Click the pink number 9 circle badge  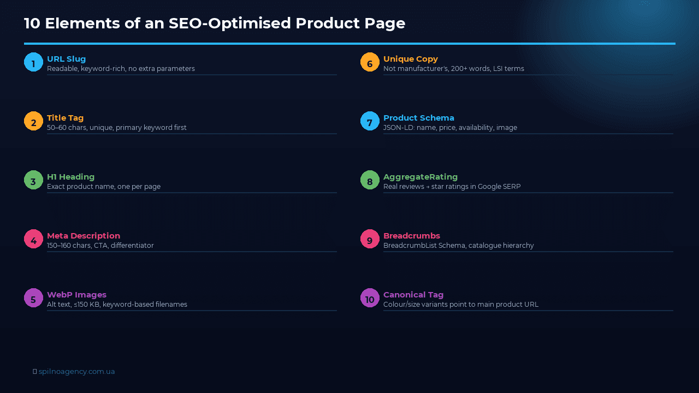click(x=370, y=239)
